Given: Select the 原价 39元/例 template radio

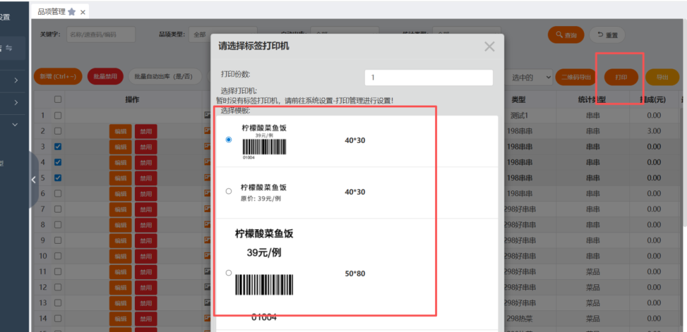Looking at the screenshot, I should click(x=228, y=191).
